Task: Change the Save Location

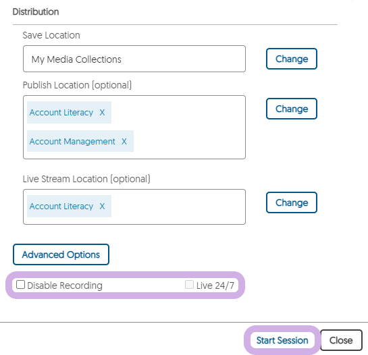Action: point(292,59)
